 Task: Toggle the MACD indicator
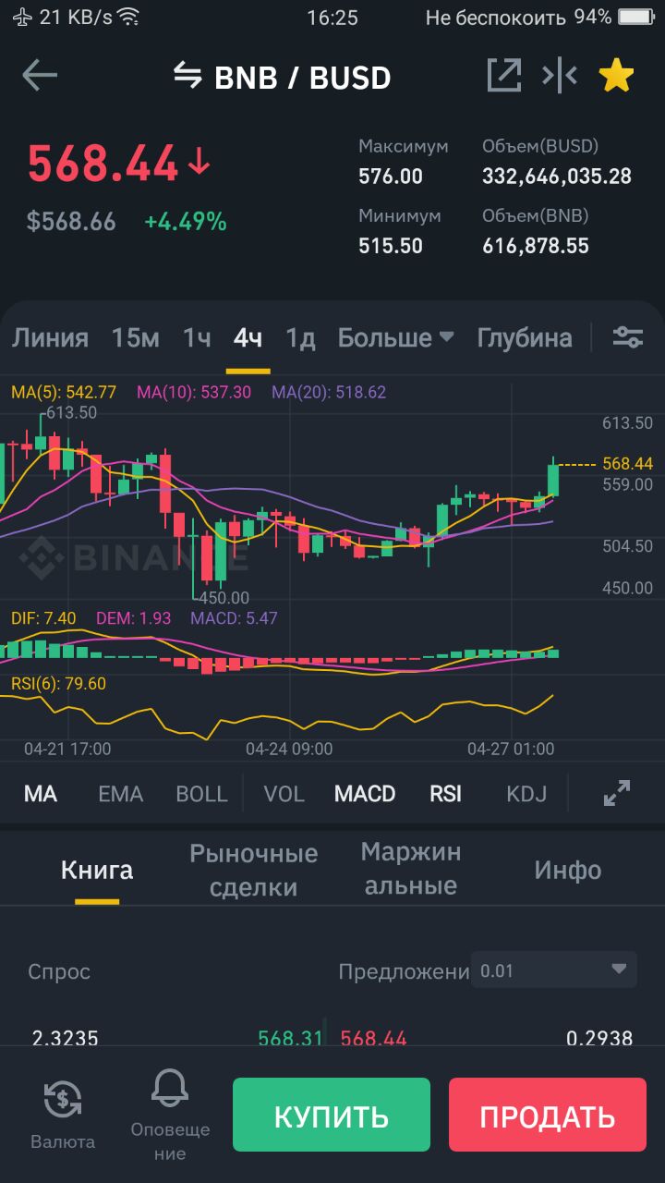[x=365, y=794]
